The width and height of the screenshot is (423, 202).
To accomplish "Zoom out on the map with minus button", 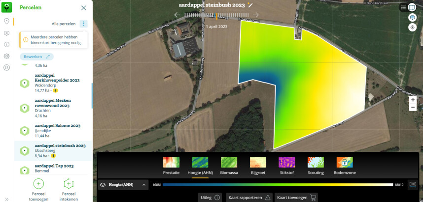I will [413, 107].
